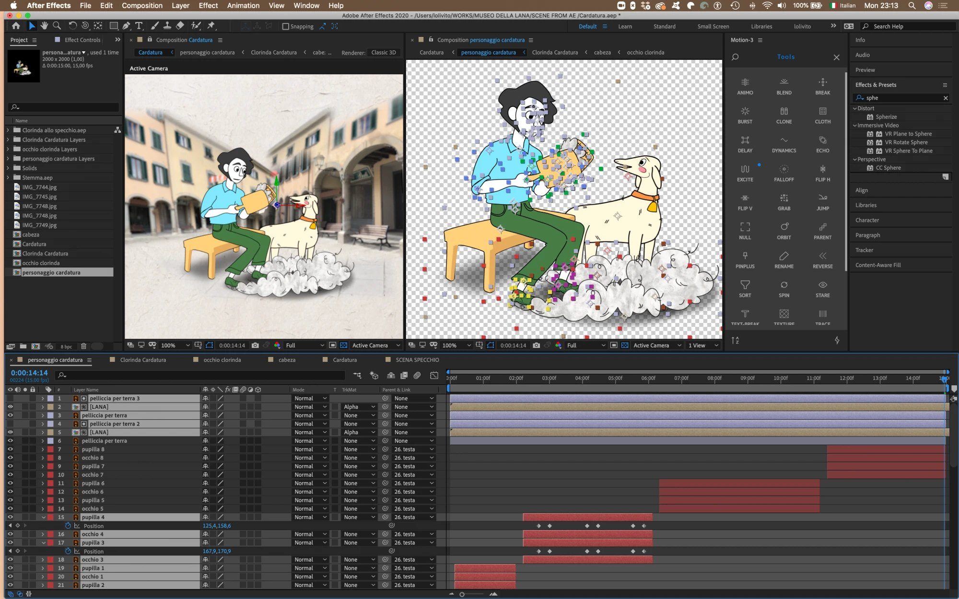Select the Small Screen workspace
The width and height of the screenshot is (959, 599).
pos(713,26)
